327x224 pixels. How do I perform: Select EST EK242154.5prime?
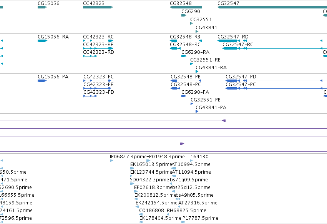(x=156, y=203)
